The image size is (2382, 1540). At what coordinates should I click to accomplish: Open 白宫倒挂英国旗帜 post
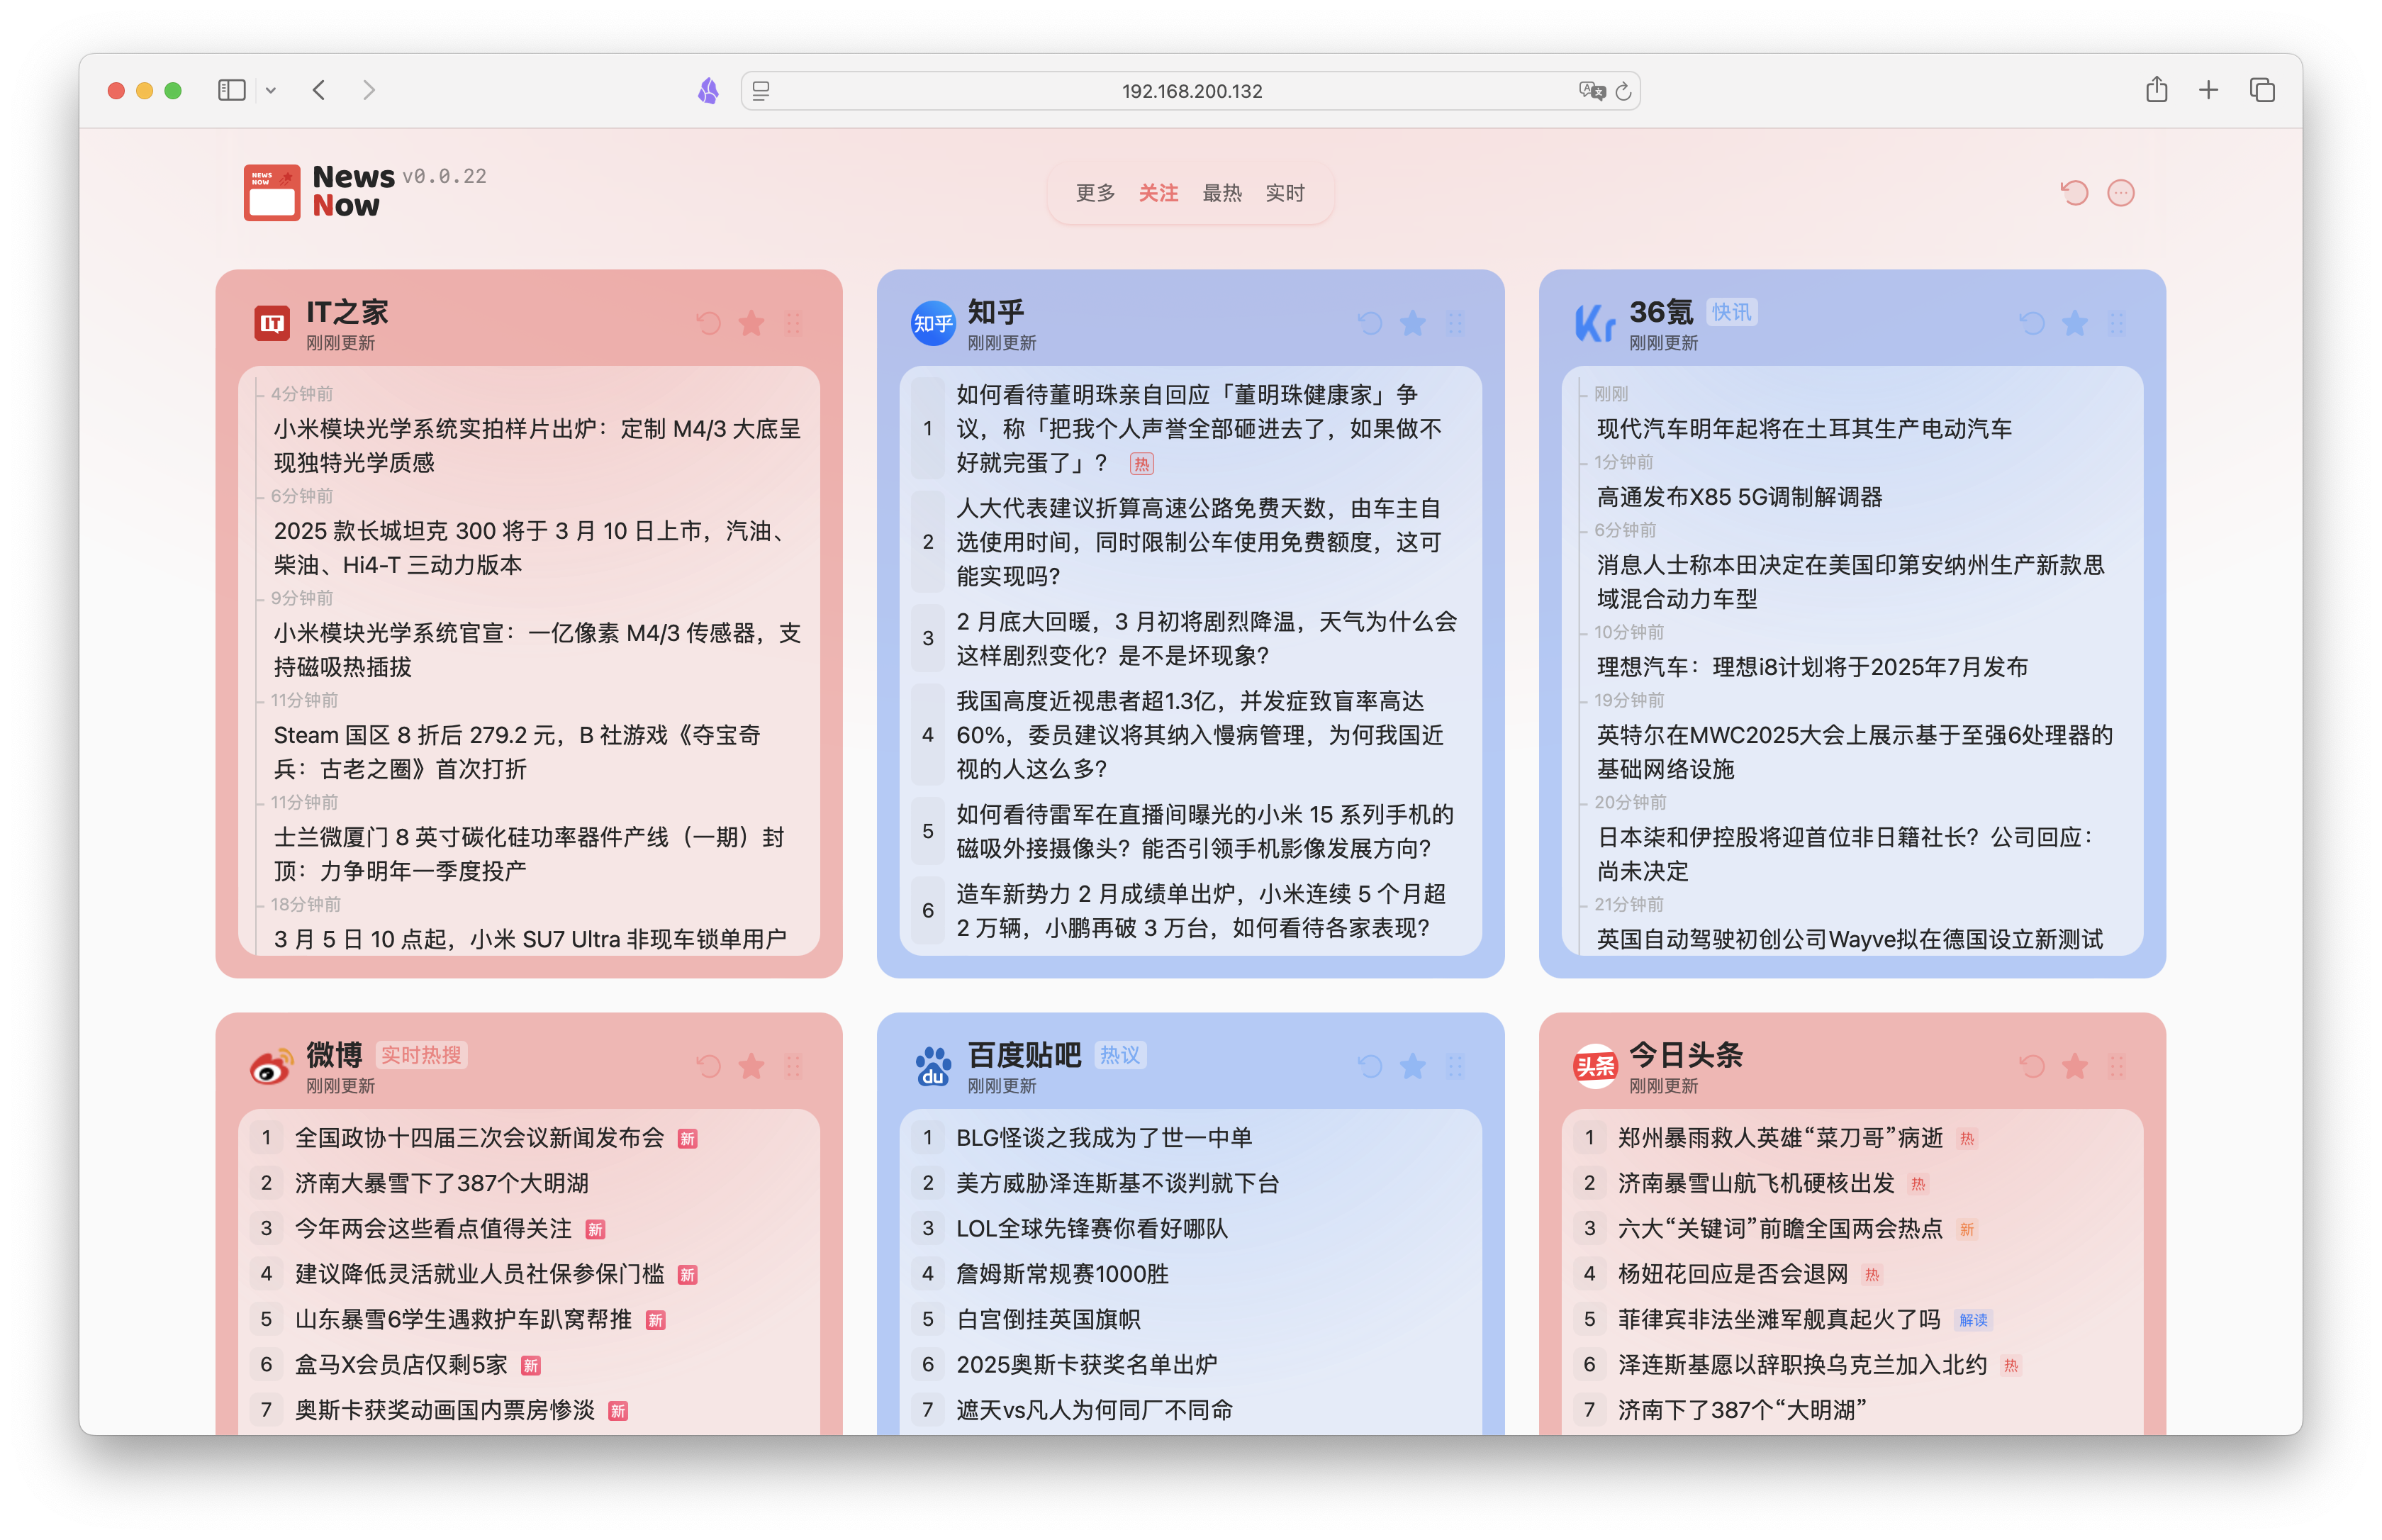pos(1048,1319)
